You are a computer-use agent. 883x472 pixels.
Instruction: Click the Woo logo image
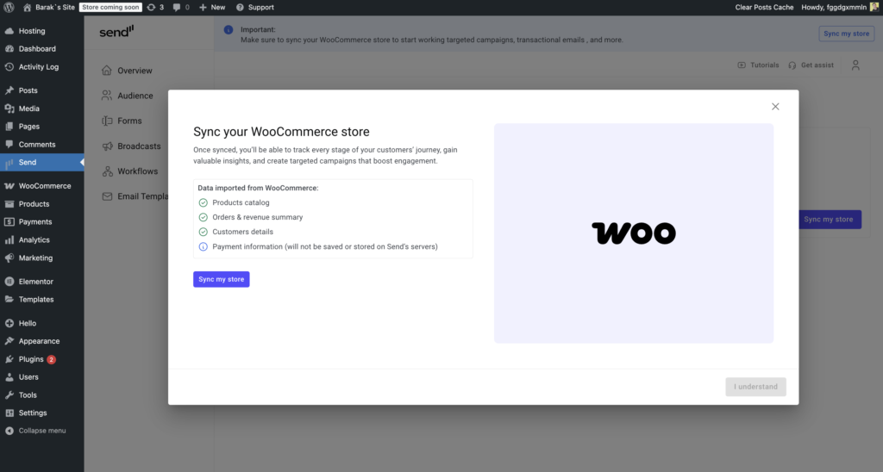click(x=634, y=233)
